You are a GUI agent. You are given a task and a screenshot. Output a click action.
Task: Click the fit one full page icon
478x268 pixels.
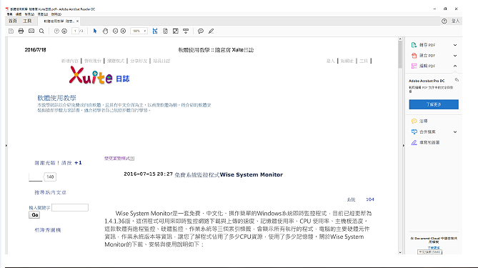point(165,31)
